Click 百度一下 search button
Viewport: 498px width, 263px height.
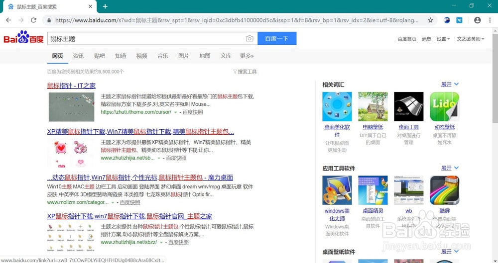(276, 38)
